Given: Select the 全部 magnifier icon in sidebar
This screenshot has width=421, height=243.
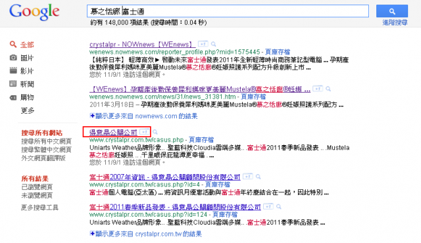Looking at the screenshot, I should (13, 44).
